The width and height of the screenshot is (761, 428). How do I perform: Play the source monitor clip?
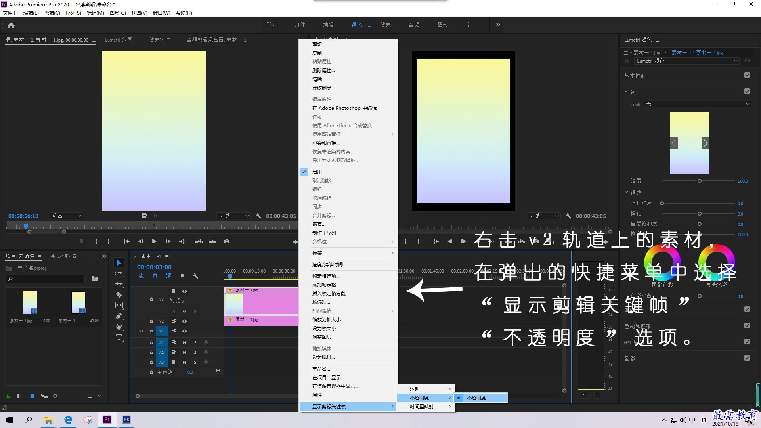[x=154, y=241]
